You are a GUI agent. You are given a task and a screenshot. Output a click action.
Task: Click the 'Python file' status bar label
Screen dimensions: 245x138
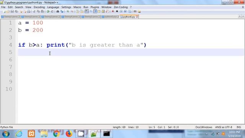[7, 127]
